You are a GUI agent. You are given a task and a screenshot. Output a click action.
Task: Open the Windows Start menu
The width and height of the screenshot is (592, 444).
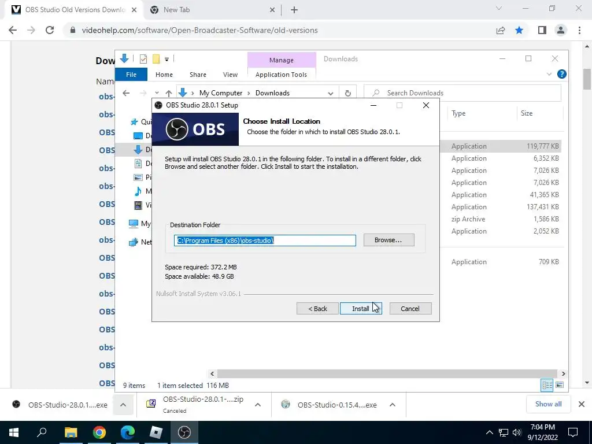coord(14,432)
